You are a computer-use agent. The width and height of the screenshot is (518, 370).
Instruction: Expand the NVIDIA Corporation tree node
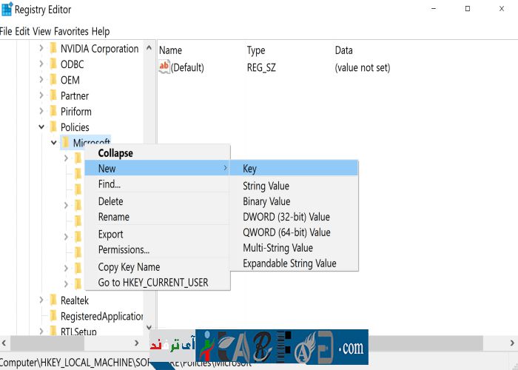click(41, 49)
